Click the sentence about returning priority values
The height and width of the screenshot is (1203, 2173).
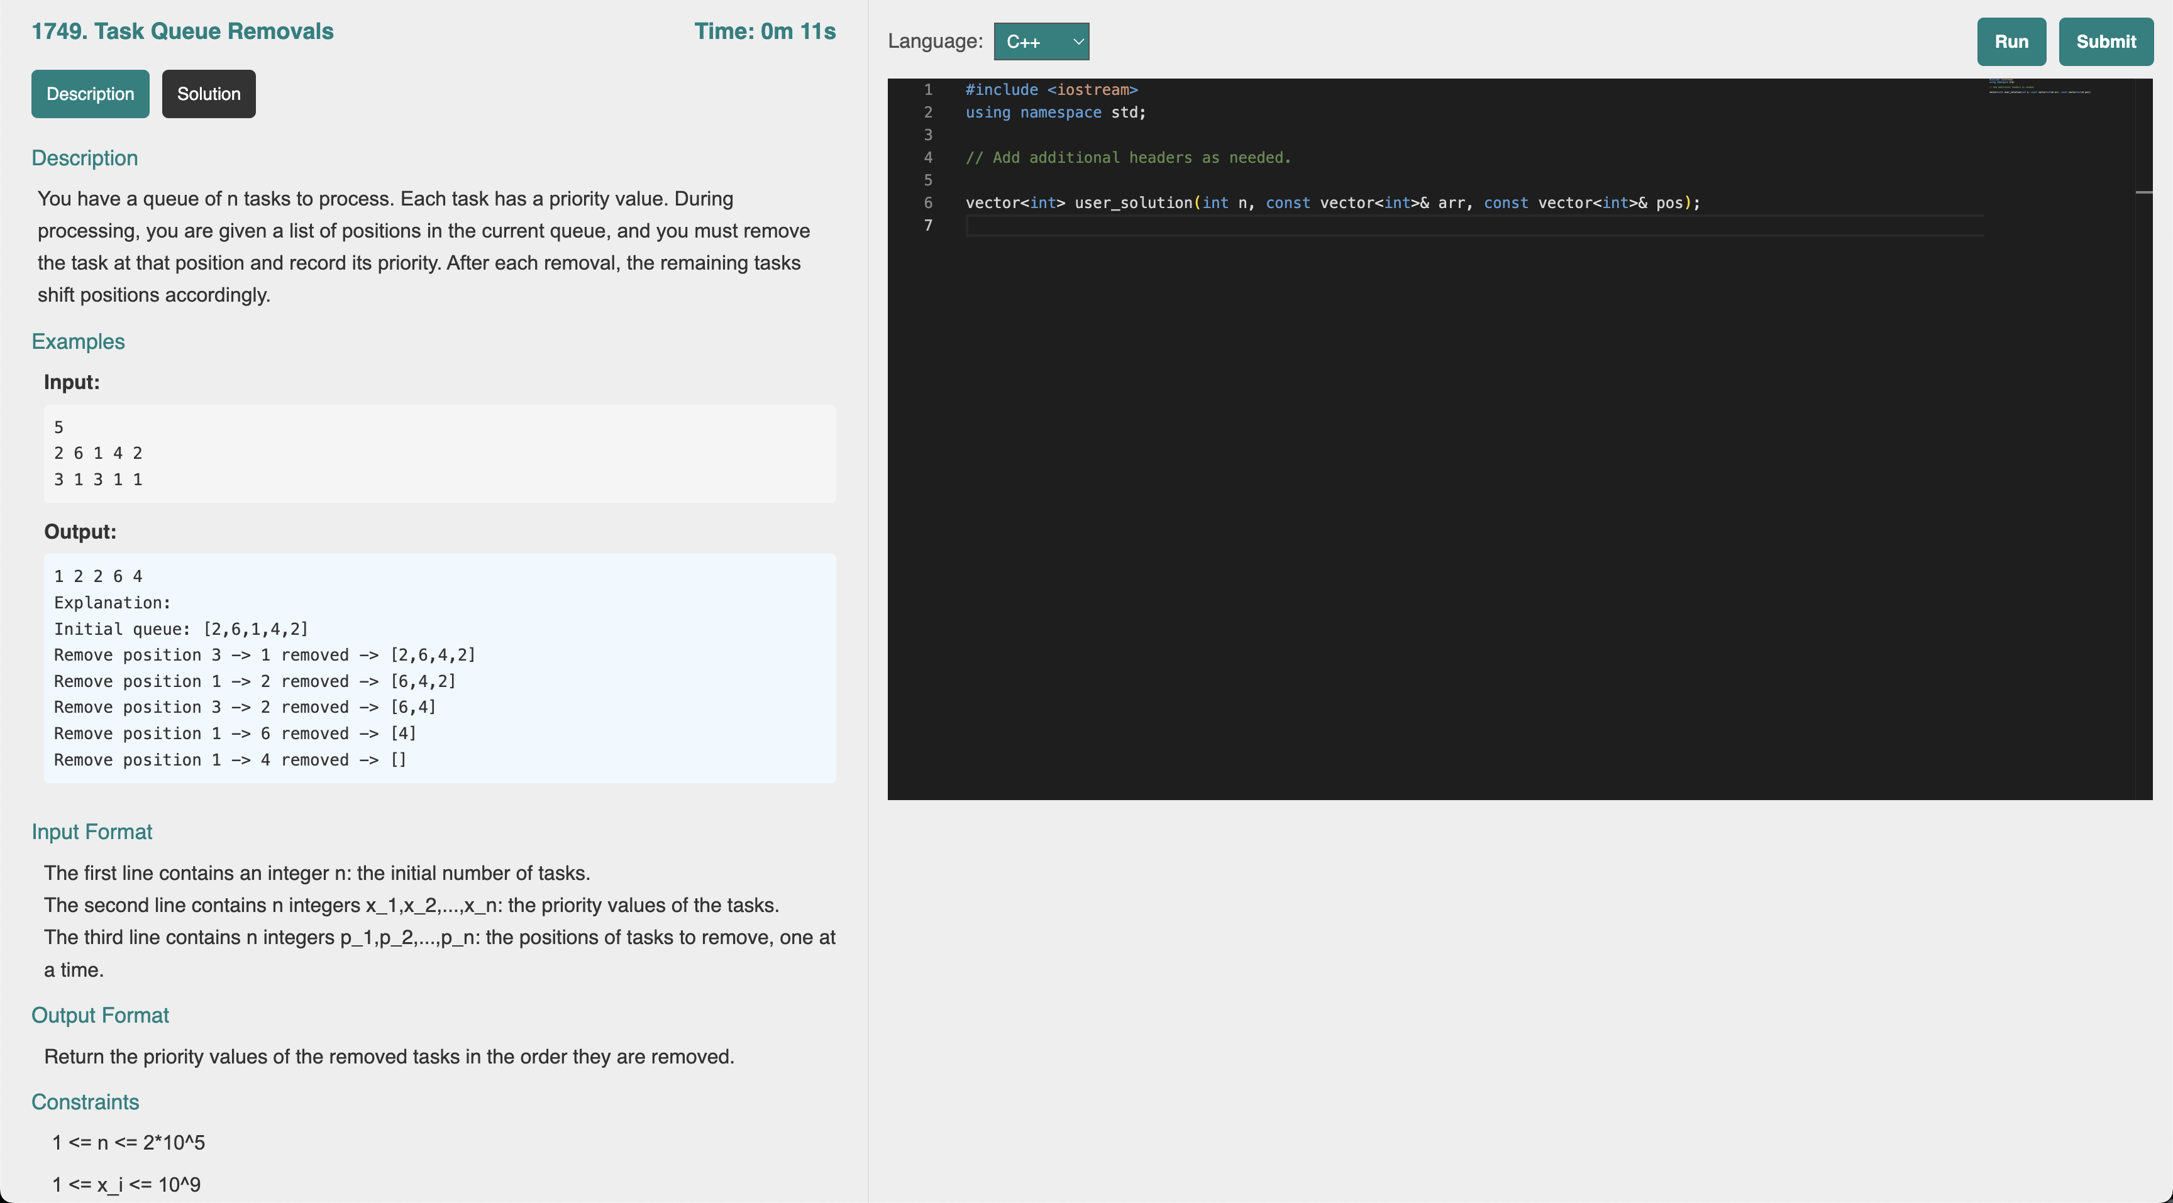(x=389, y=1057)
